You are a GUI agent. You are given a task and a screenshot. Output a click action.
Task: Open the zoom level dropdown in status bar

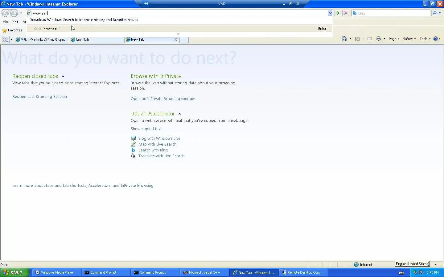pos(436,264)
